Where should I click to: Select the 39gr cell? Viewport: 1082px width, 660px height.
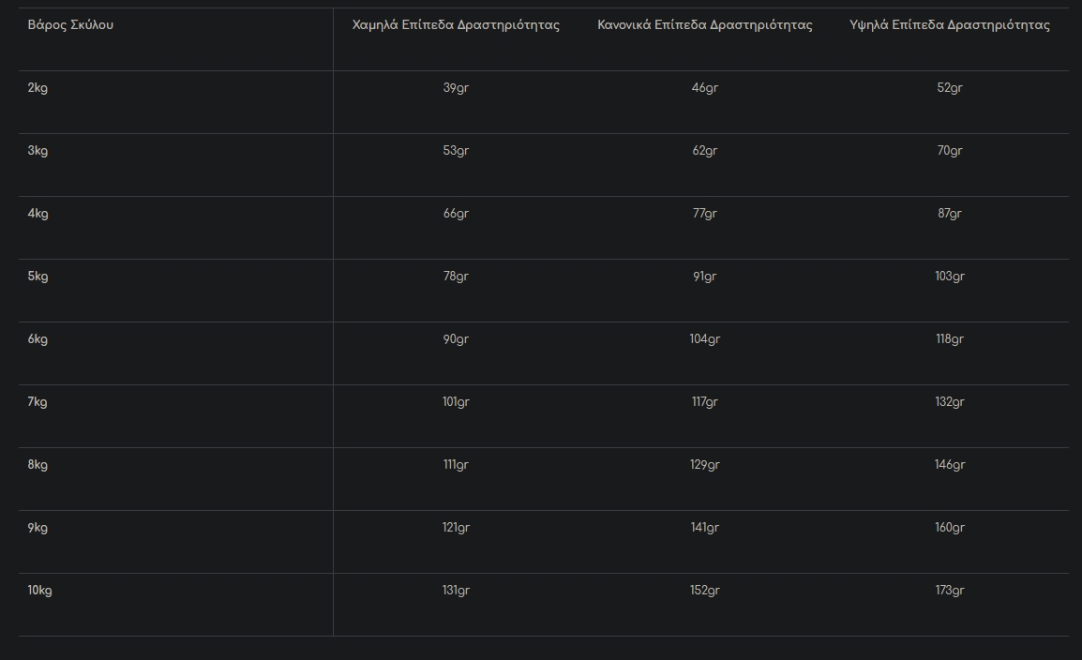(456, 87)
